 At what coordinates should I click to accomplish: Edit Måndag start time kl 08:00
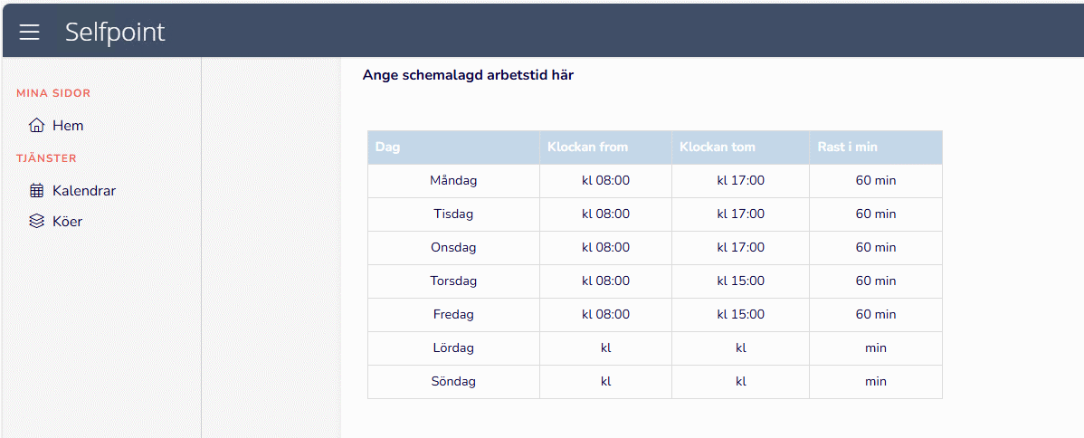pyautogui.click(x=605, y=180)
